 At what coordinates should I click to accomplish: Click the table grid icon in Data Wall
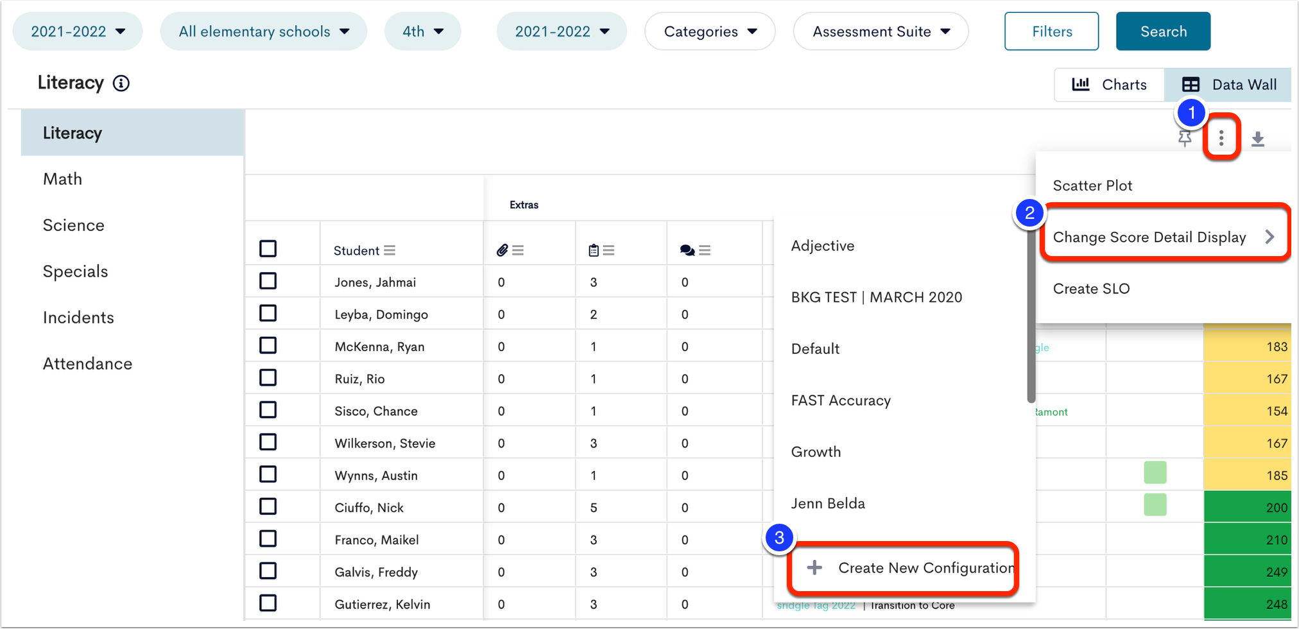pos(1191,85)
